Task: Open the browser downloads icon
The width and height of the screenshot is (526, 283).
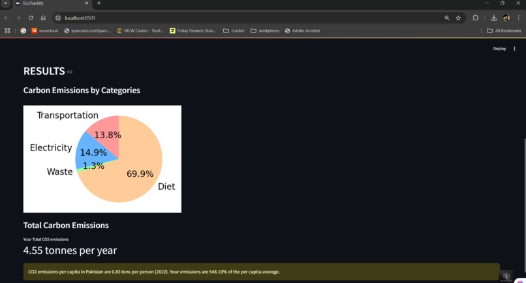Action: [494, 18]
